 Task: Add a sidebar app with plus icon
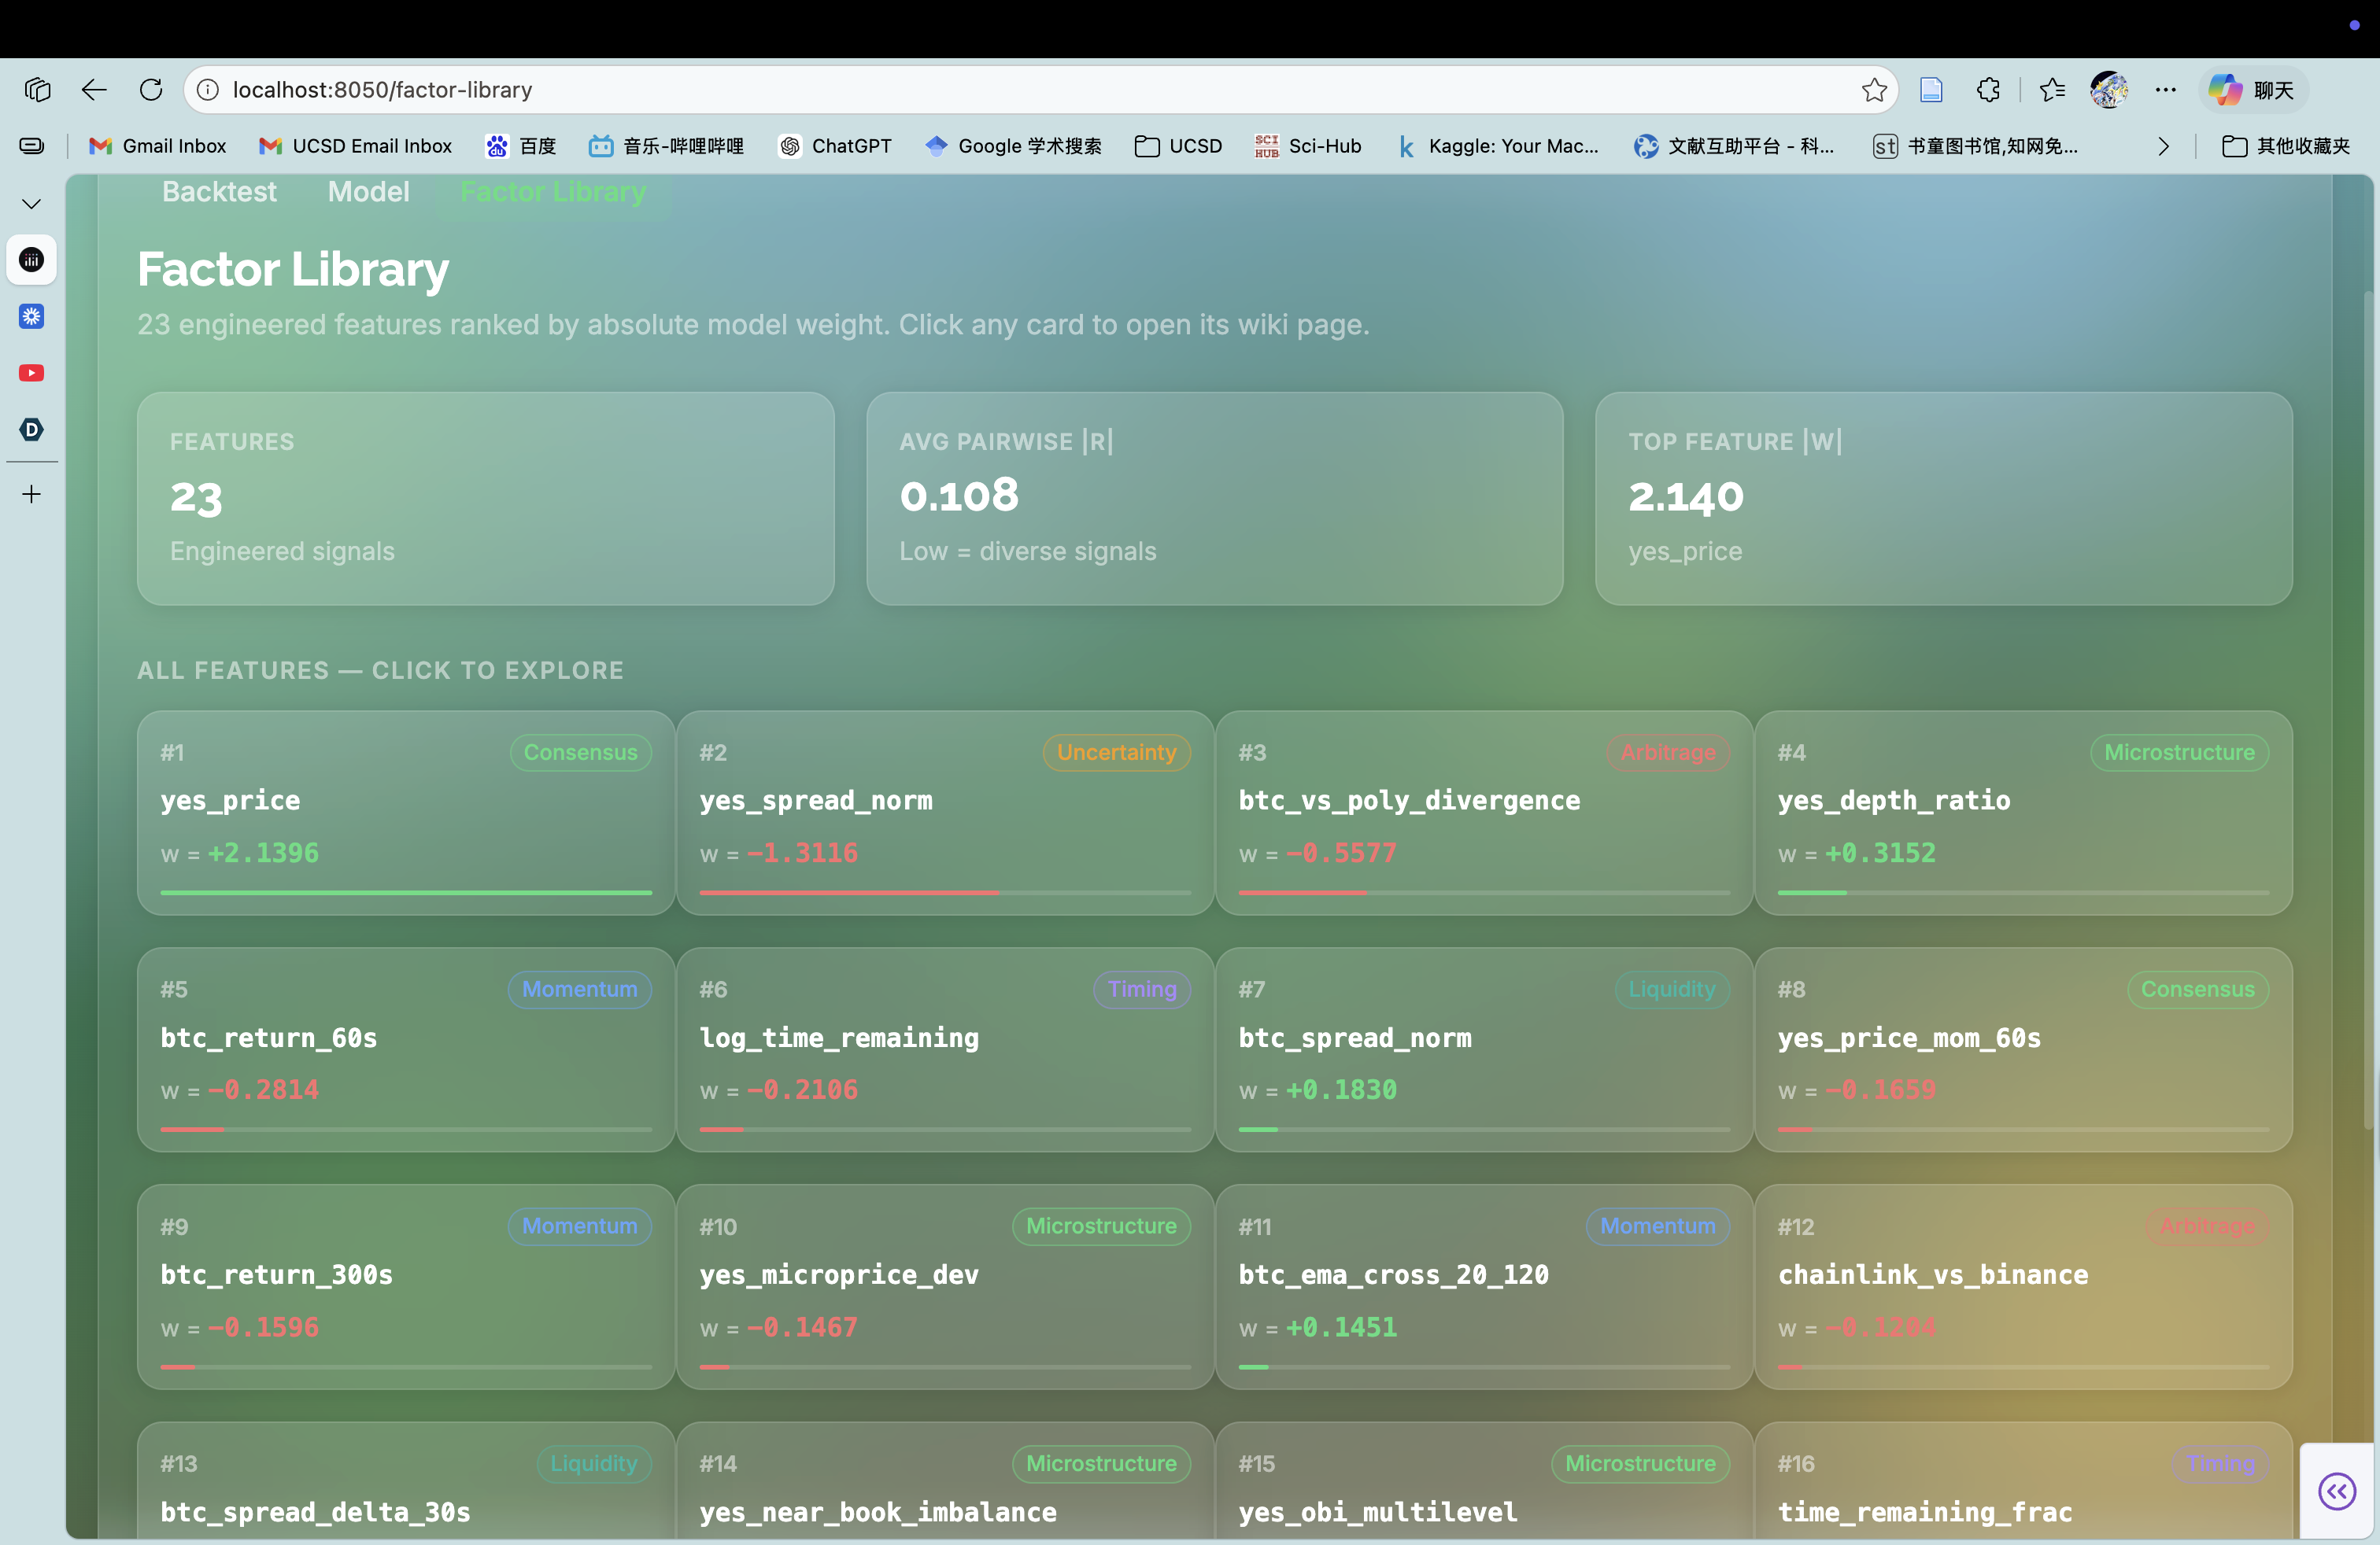pos(31,495)
